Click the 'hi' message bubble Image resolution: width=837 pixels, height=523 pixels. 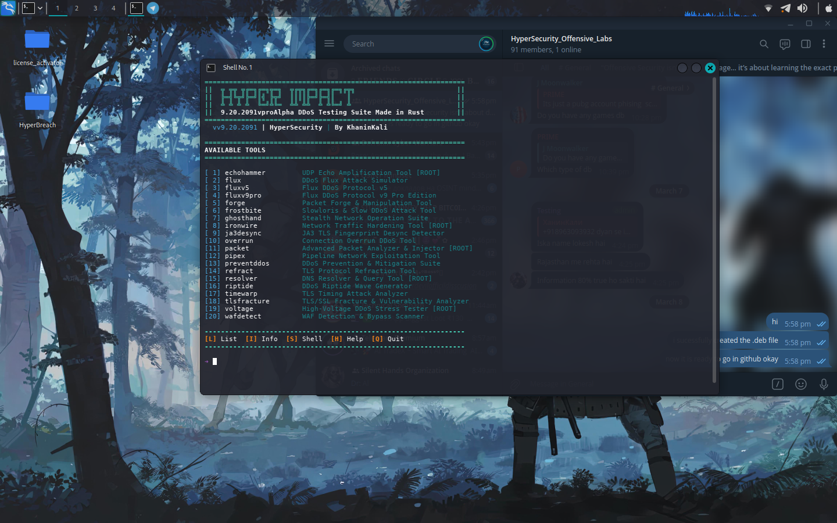[x=798, y=323]
